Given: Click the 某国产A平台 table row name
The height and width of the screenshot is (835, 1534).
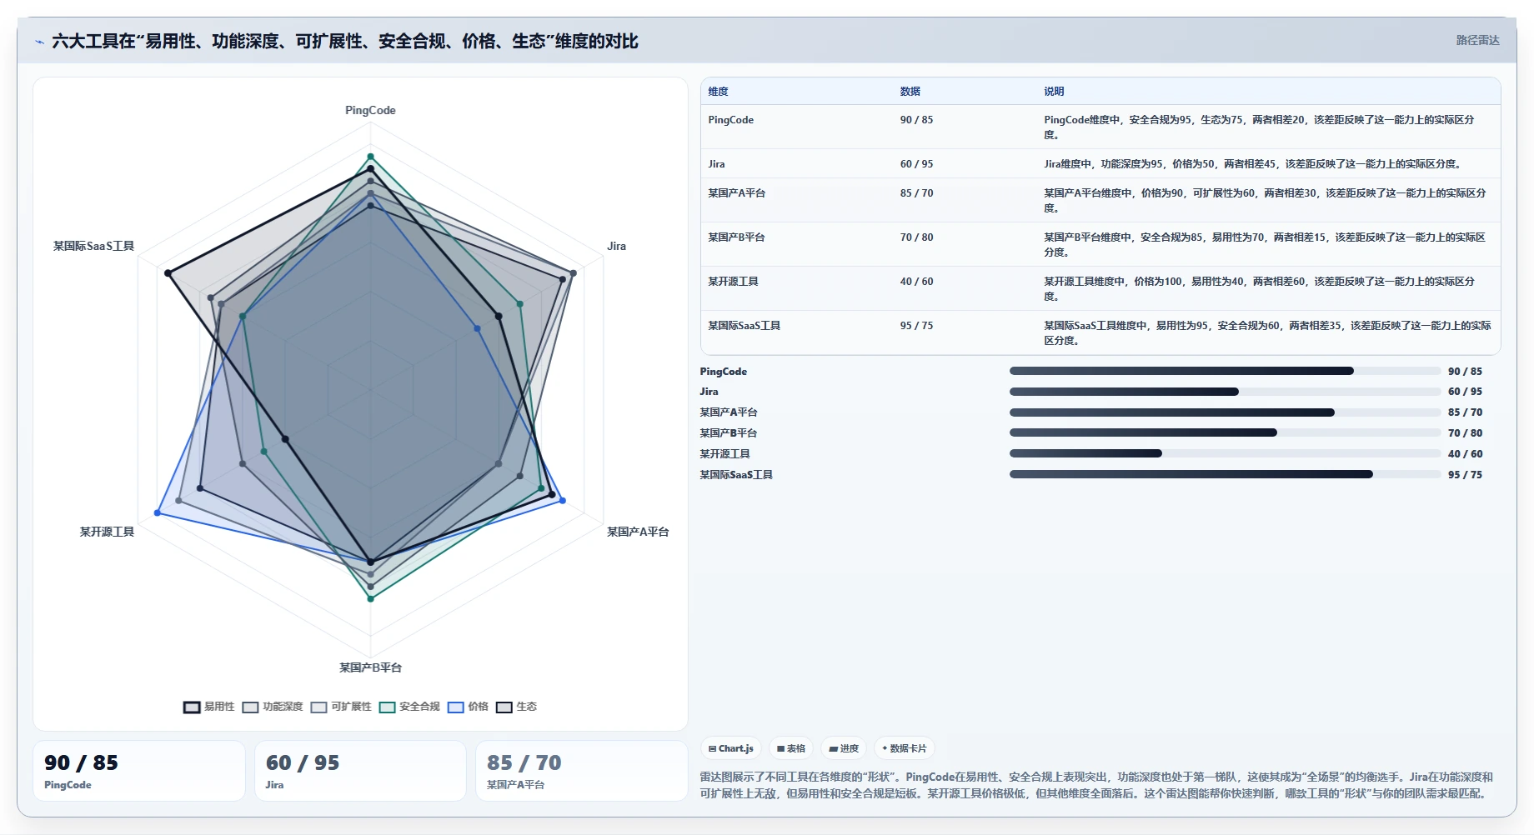Looking at the screenshot, I should pos(736,193).
